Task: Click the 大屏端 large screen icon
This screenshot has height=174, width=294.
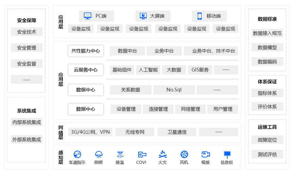Action: point(143,16)
